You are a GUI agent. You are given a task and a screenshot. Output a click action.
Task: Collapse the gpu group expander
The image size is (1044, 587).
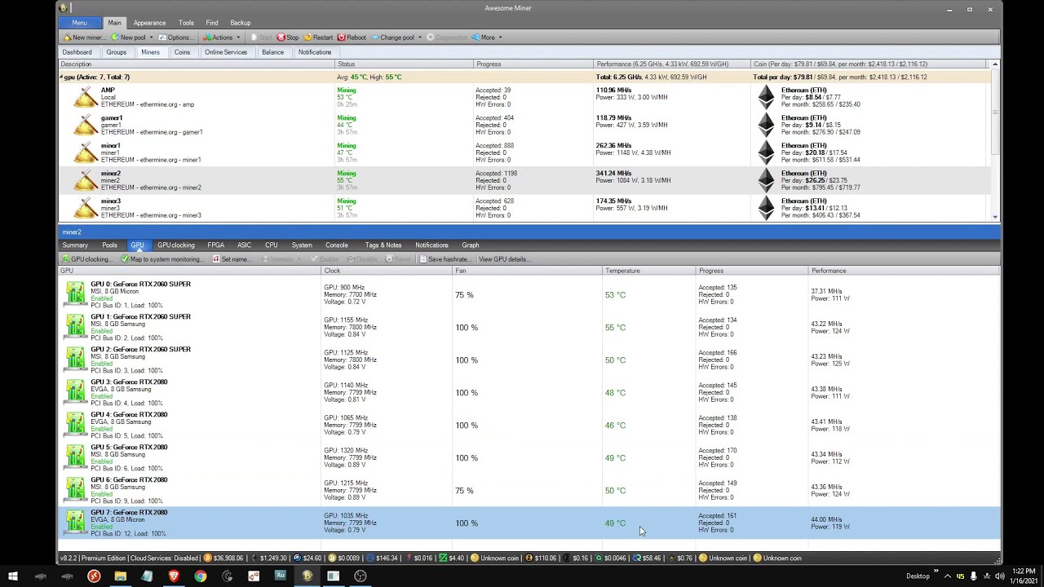tap(60, 77)
